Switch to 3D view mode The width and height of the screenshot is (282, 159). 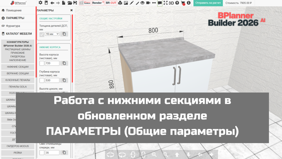(171, 3)
